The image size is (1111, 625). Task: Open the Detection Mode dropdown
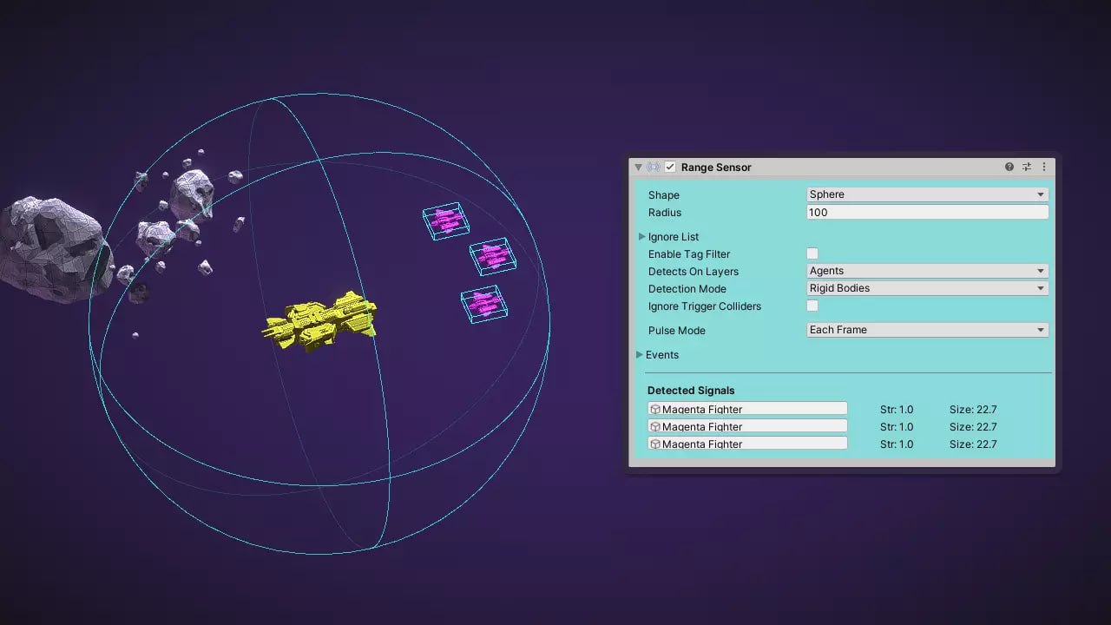coord(927,288)
